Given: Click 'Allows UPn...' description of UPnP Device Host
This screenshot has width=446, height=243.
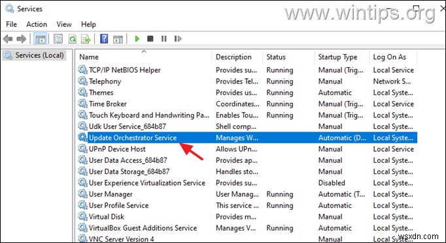Looking at the screenshot, I should pos(236,149).
